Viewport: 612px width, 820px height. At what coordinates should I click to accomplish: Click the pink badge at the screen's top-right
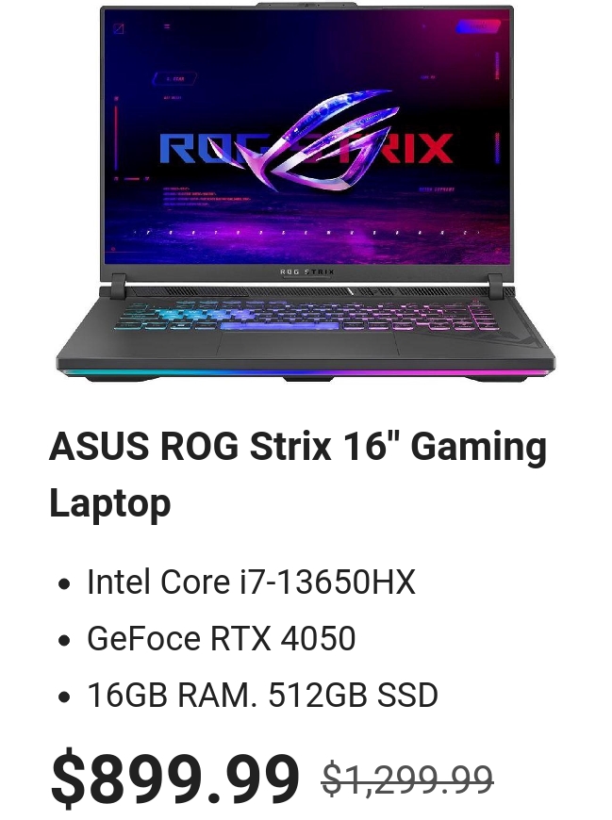click(x=478, y=25)
